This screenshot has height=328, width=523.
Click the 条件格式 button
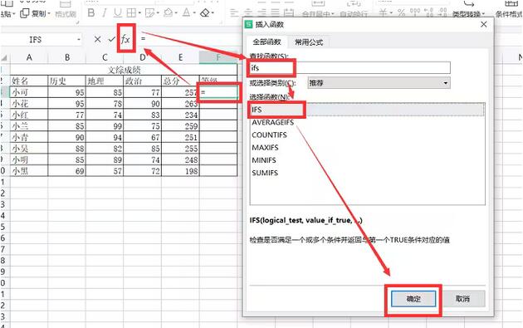click(509, 9)
